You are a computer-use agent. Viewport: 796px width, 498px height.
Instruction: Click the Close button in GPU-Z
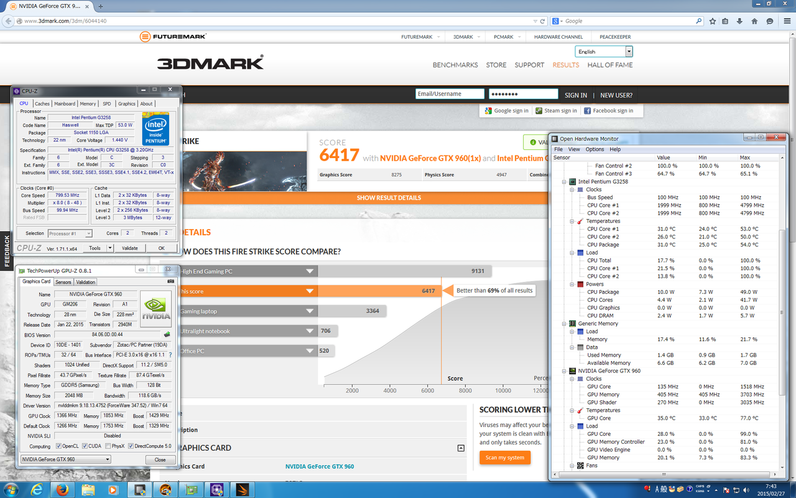tap(160, 459)
